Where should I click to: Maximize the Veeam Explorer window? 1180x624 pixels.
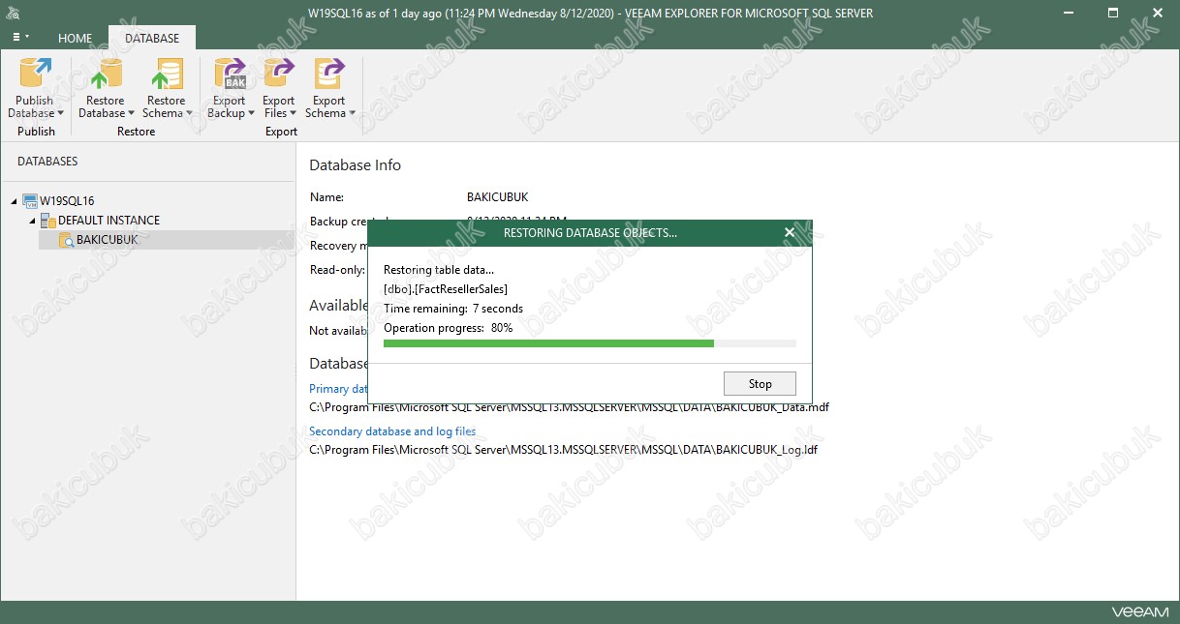[x=1114, y=13]
